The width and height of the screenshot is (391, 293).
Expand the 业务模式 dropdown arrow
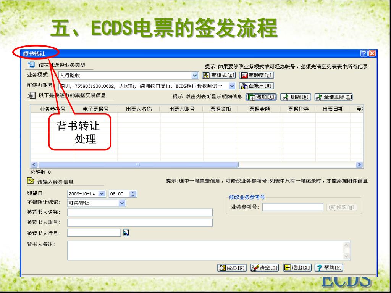[195, 75]
